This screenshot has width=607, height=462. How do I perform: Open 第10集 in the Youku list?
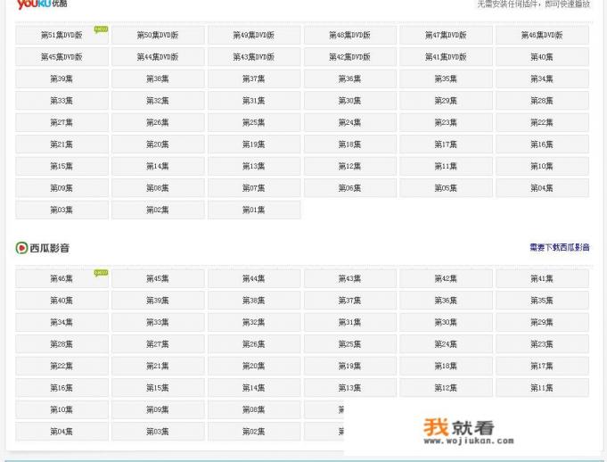click(x=542, y=166)
